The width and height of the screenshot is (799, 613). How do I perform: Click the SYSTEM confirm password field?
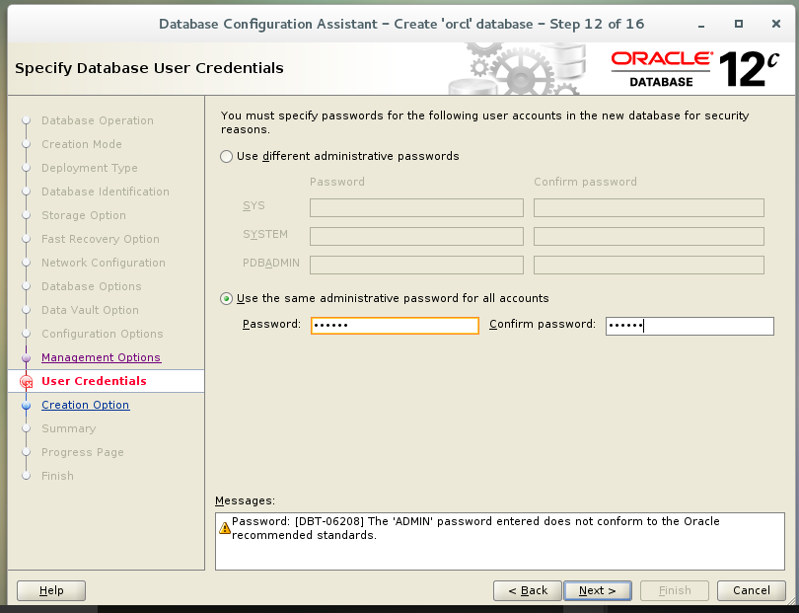point(648,236)
